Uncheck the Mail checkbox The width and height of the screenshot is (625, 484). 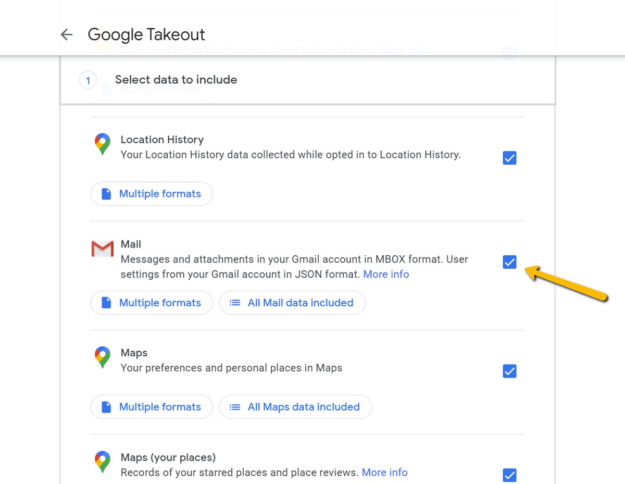click(x=509, y=262)
